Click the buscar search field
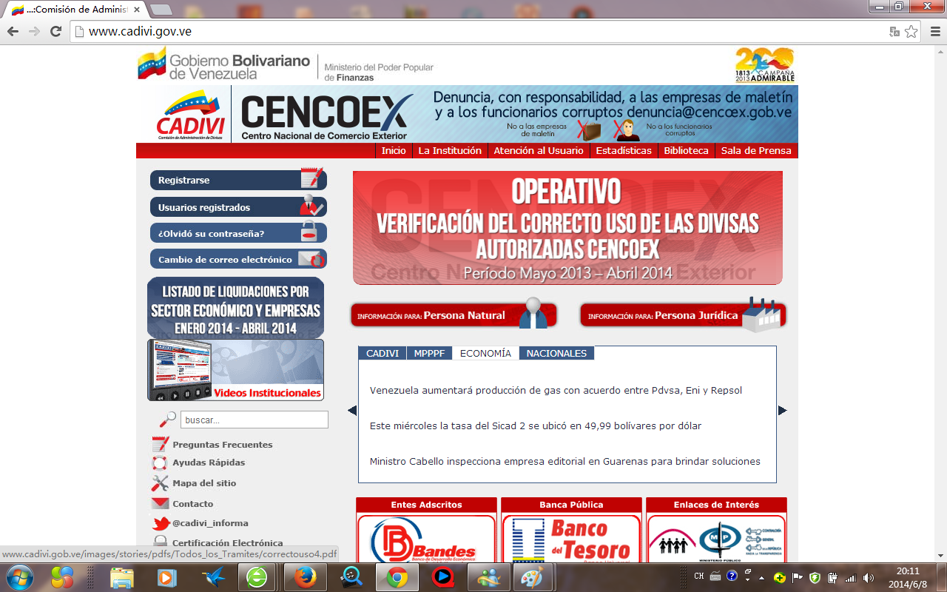This screenshot has width=947, height=592. [x=254, y=420]
